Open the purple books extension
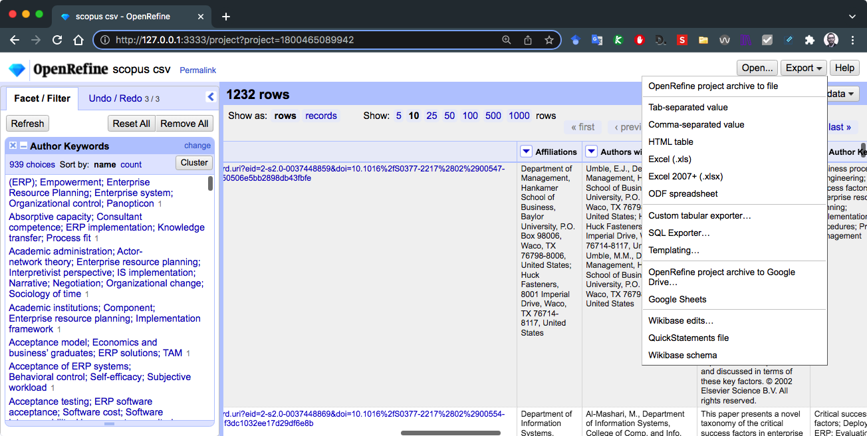 [x=746, y=40]
